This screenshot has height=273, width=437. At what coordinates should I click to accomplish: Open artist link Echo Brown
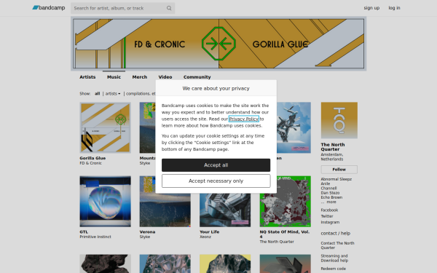click(331, 197)
